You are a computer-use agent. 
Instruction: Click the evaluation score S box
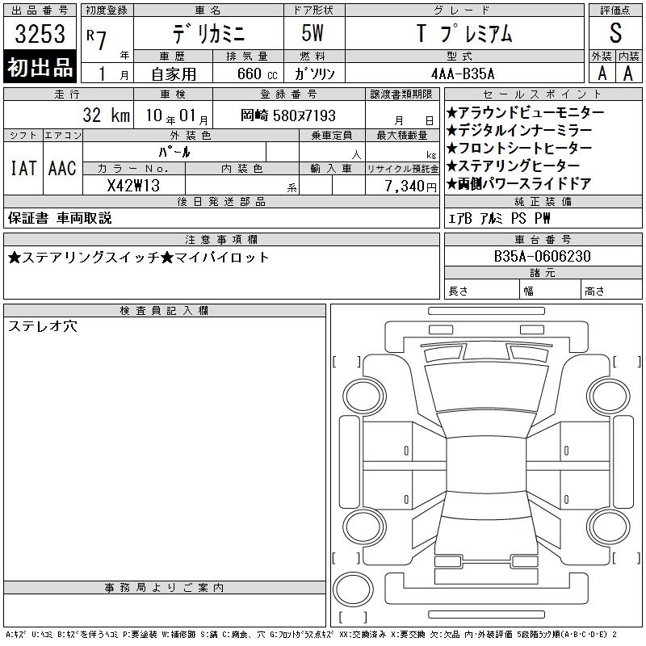[615, 34]
